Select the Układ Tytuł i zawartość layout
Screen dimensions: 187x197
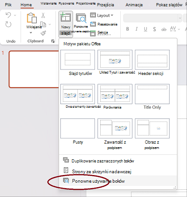pos(115,60)
